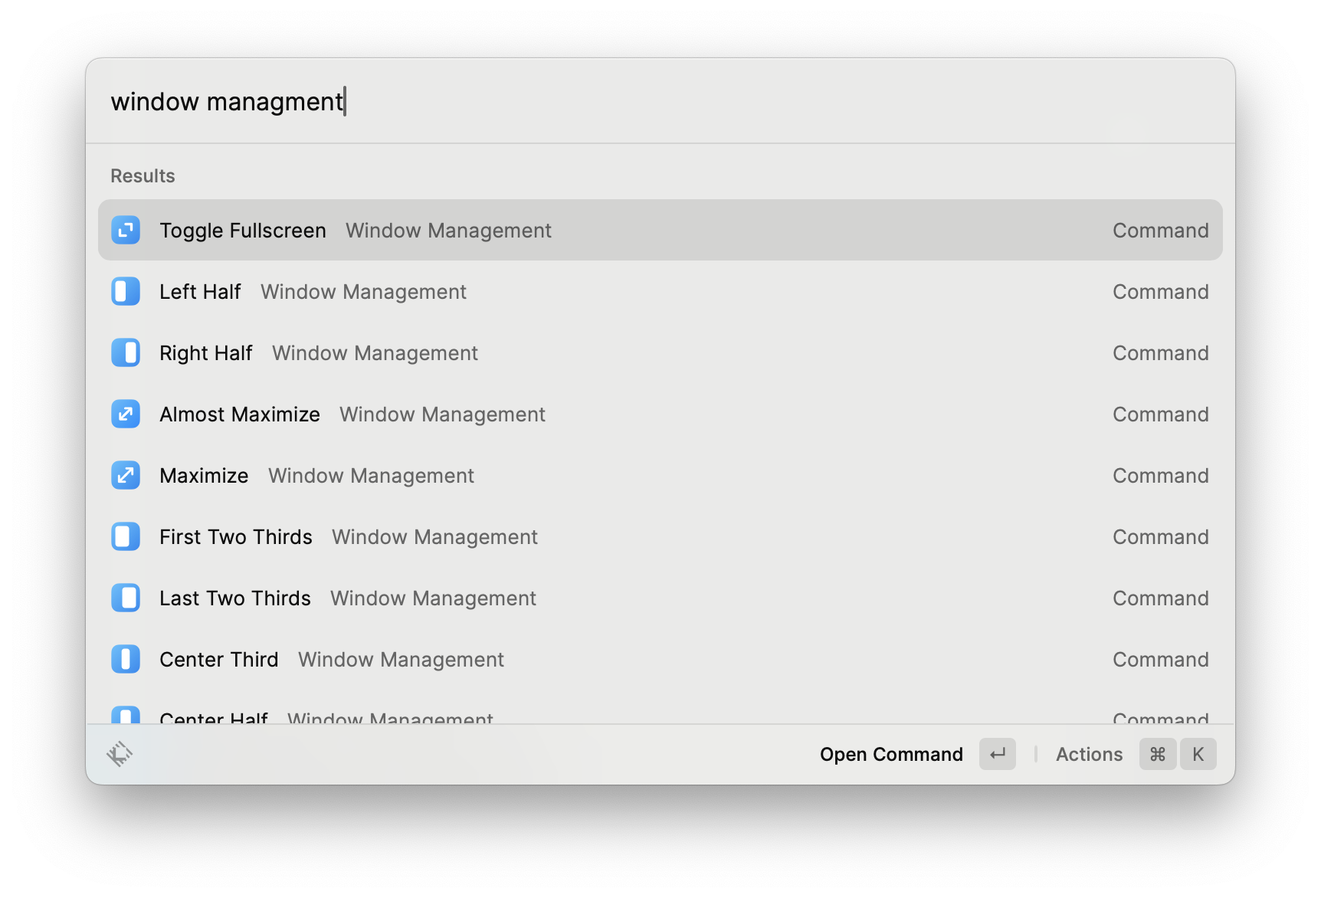1321x898 pixels.
Task: Click the Center Third icon
Action: click(x=126, y=659)
